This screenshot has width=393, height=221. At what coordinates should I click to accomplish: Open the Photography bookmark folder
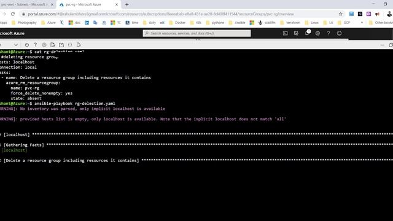point(24,23)
